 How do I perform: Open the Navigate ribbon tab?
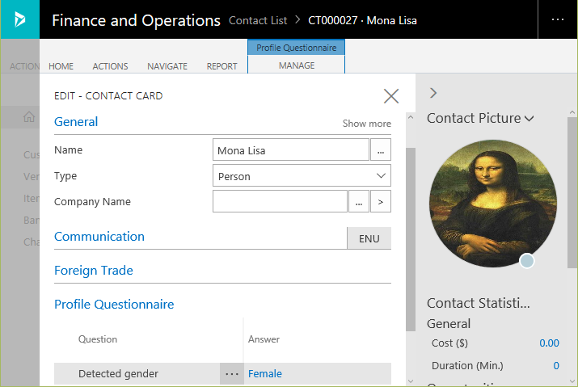click(167, 66)
